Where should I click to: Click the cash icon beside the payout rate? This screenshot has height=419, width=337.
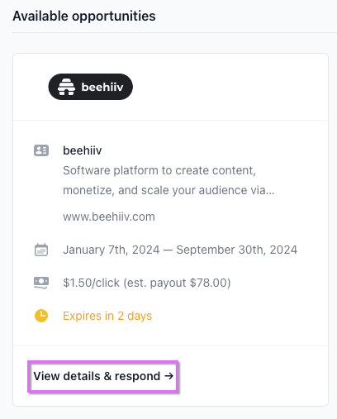click(x=41, y=283)
